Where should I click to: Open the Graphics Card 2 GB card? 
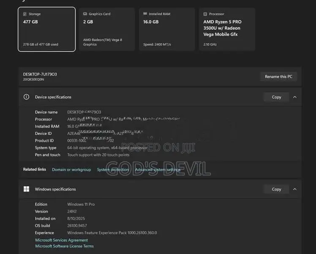click(107, 29)
